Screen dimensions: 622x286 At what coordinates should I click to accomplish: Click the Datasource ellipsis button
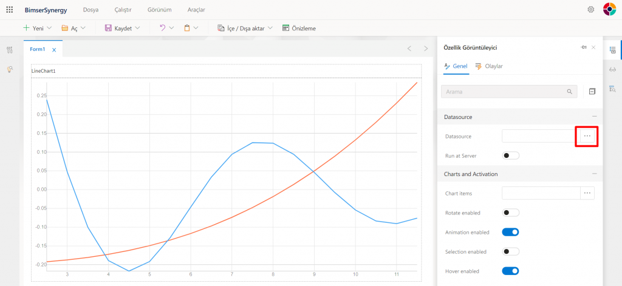pos(587,136)
